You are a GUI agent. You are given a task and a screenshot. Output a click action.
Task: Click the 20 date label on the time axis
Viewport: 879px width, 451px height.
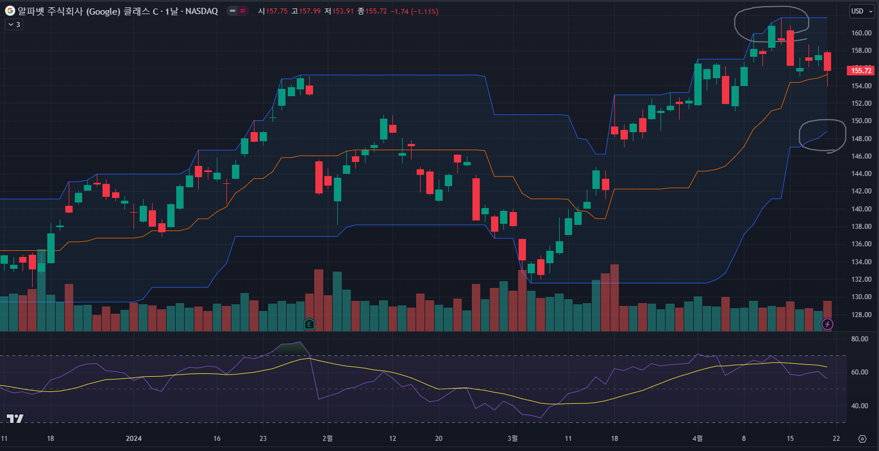click(439, 438)
